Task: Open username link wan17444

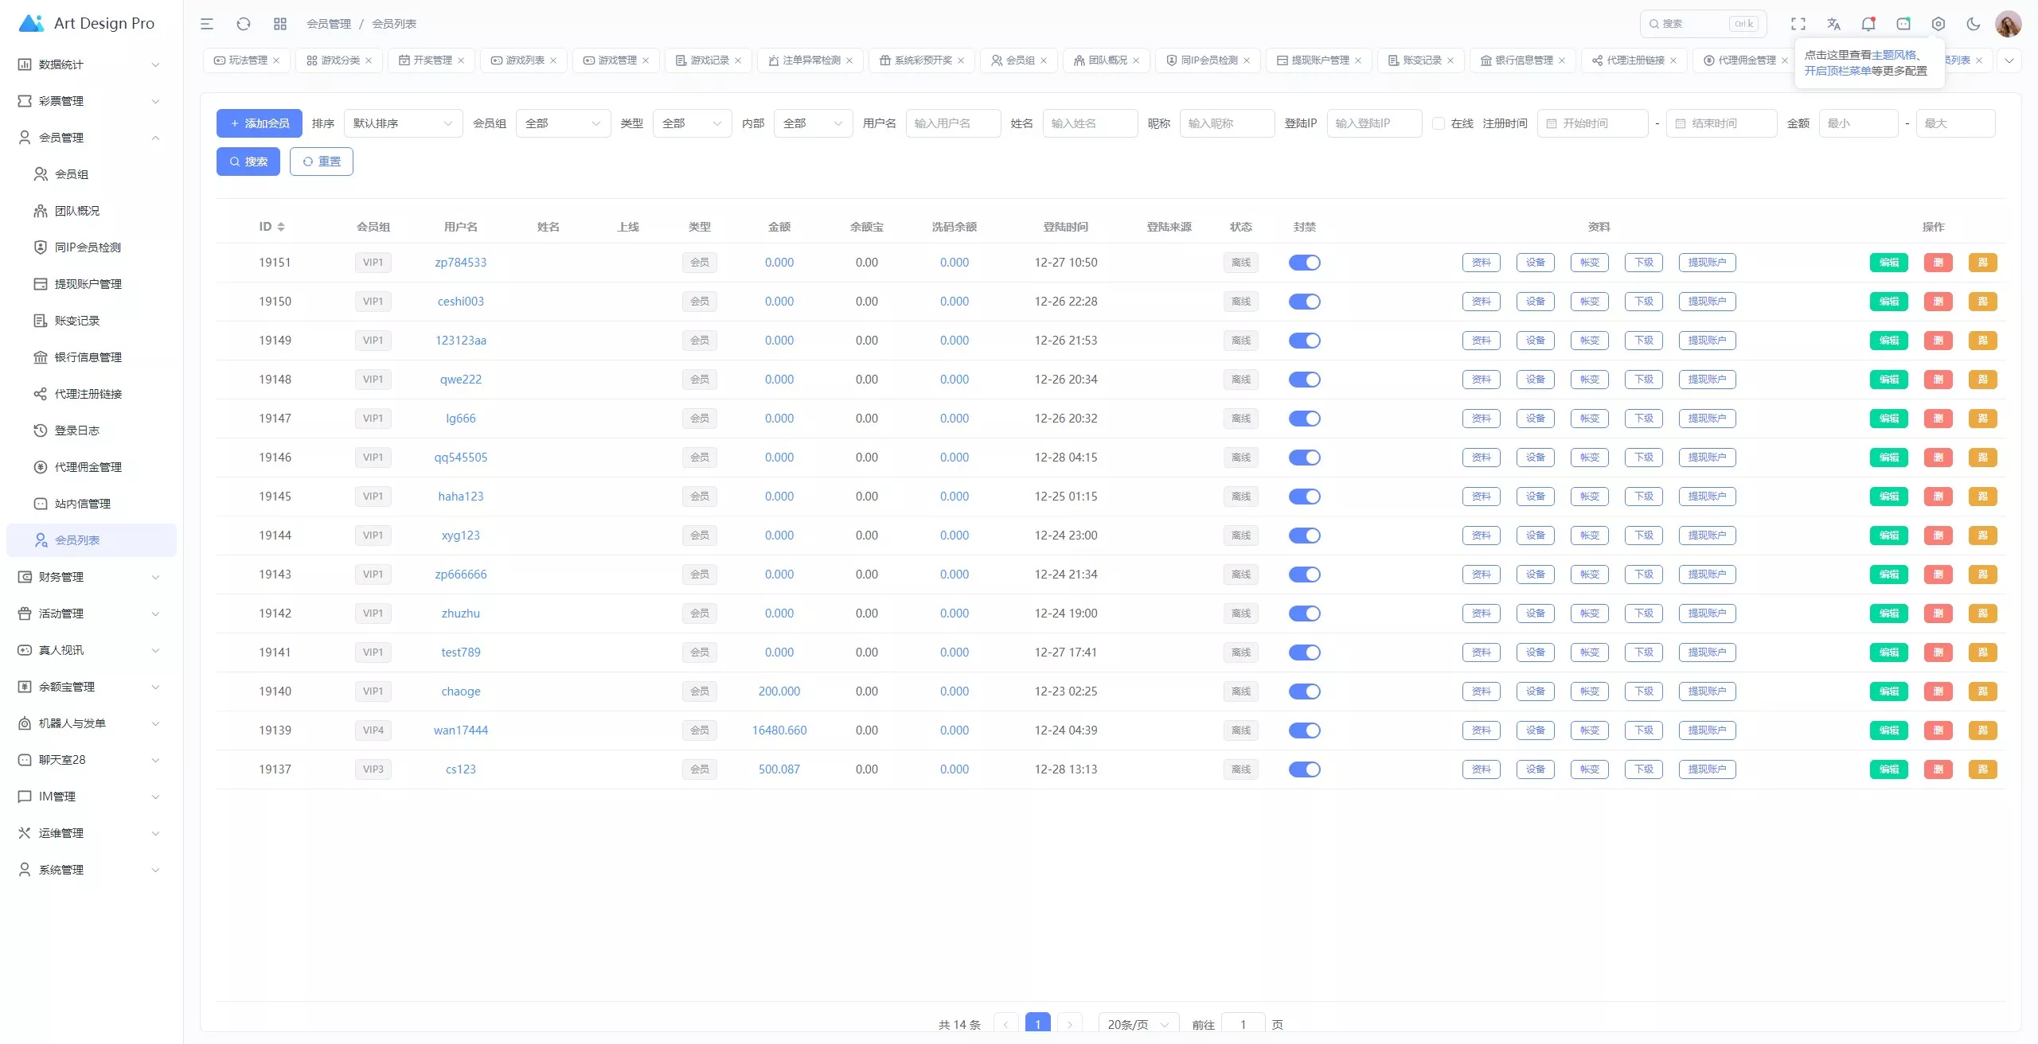Action: 461,730
